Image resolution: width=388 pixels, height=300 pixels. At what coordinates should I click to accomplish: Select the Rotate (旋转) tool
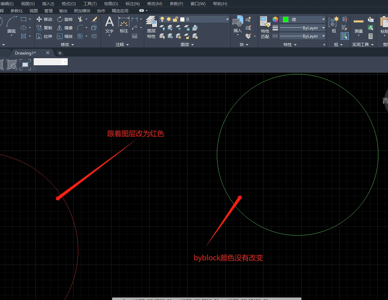(65, 19)
